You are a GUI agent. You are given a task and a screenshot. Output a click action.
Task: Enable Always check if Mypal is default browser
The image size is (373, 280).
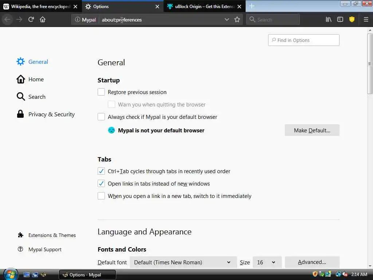click(101, 117)
